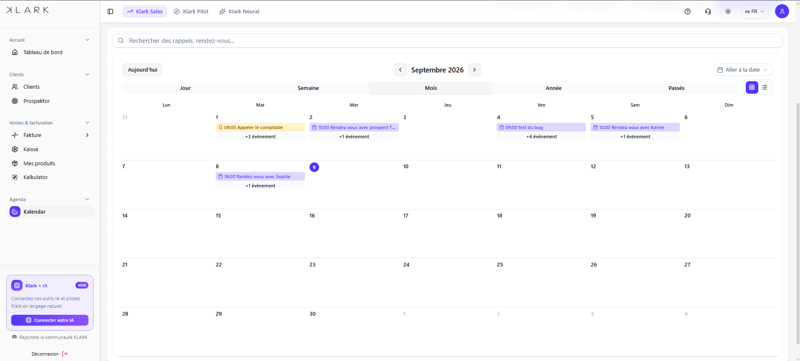Select Kalendar in the sidebar
Image resolution: width=800 pixels, height=361 pixels.
click(50, 212)
